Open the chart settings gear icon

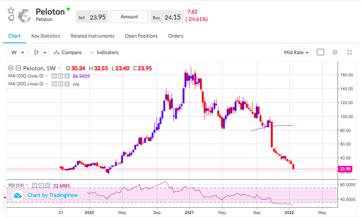[x=335, y=52]
